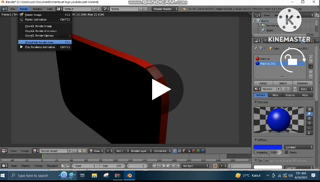Select flat plane preview shape icon
The height and width of the screenshot is (182, 320).
pyautogui.click(x=310, y=109)
